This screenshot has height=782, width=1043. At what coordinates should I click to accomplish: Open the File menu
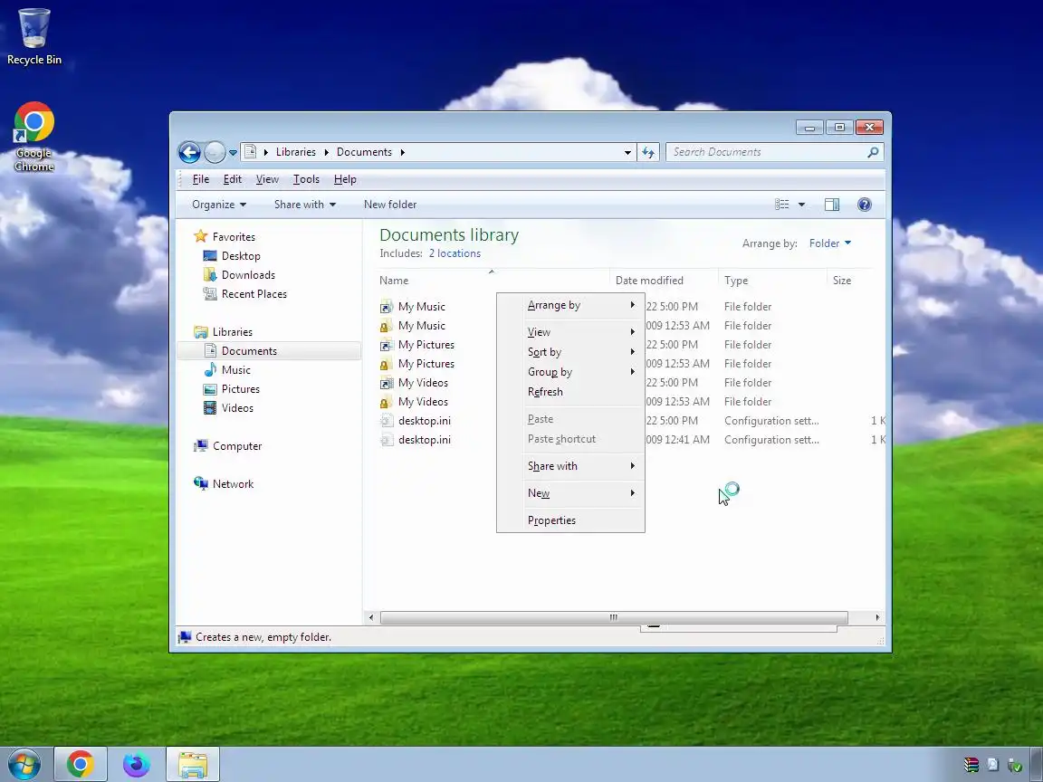(x=201, y=179)
